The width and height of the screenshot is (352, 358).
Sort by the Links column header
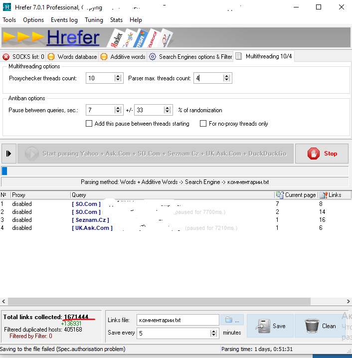point(335,195)
